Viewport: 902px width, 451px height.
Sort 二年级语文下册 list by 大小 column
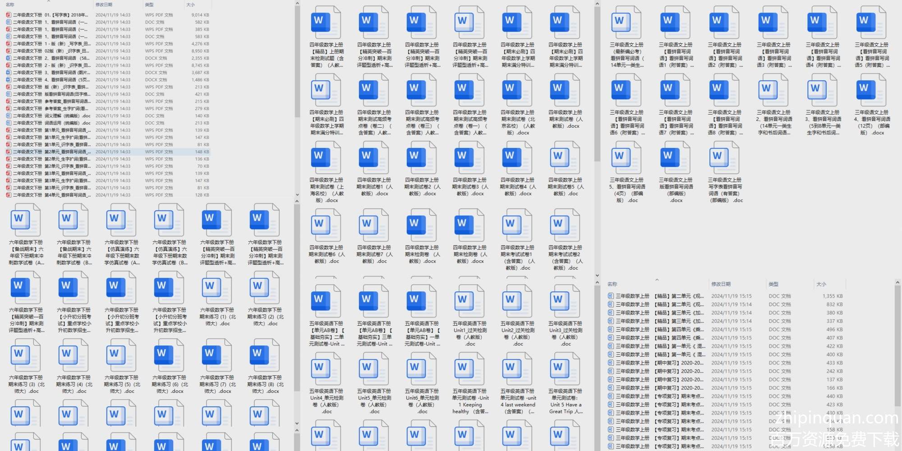click(191, 5)
